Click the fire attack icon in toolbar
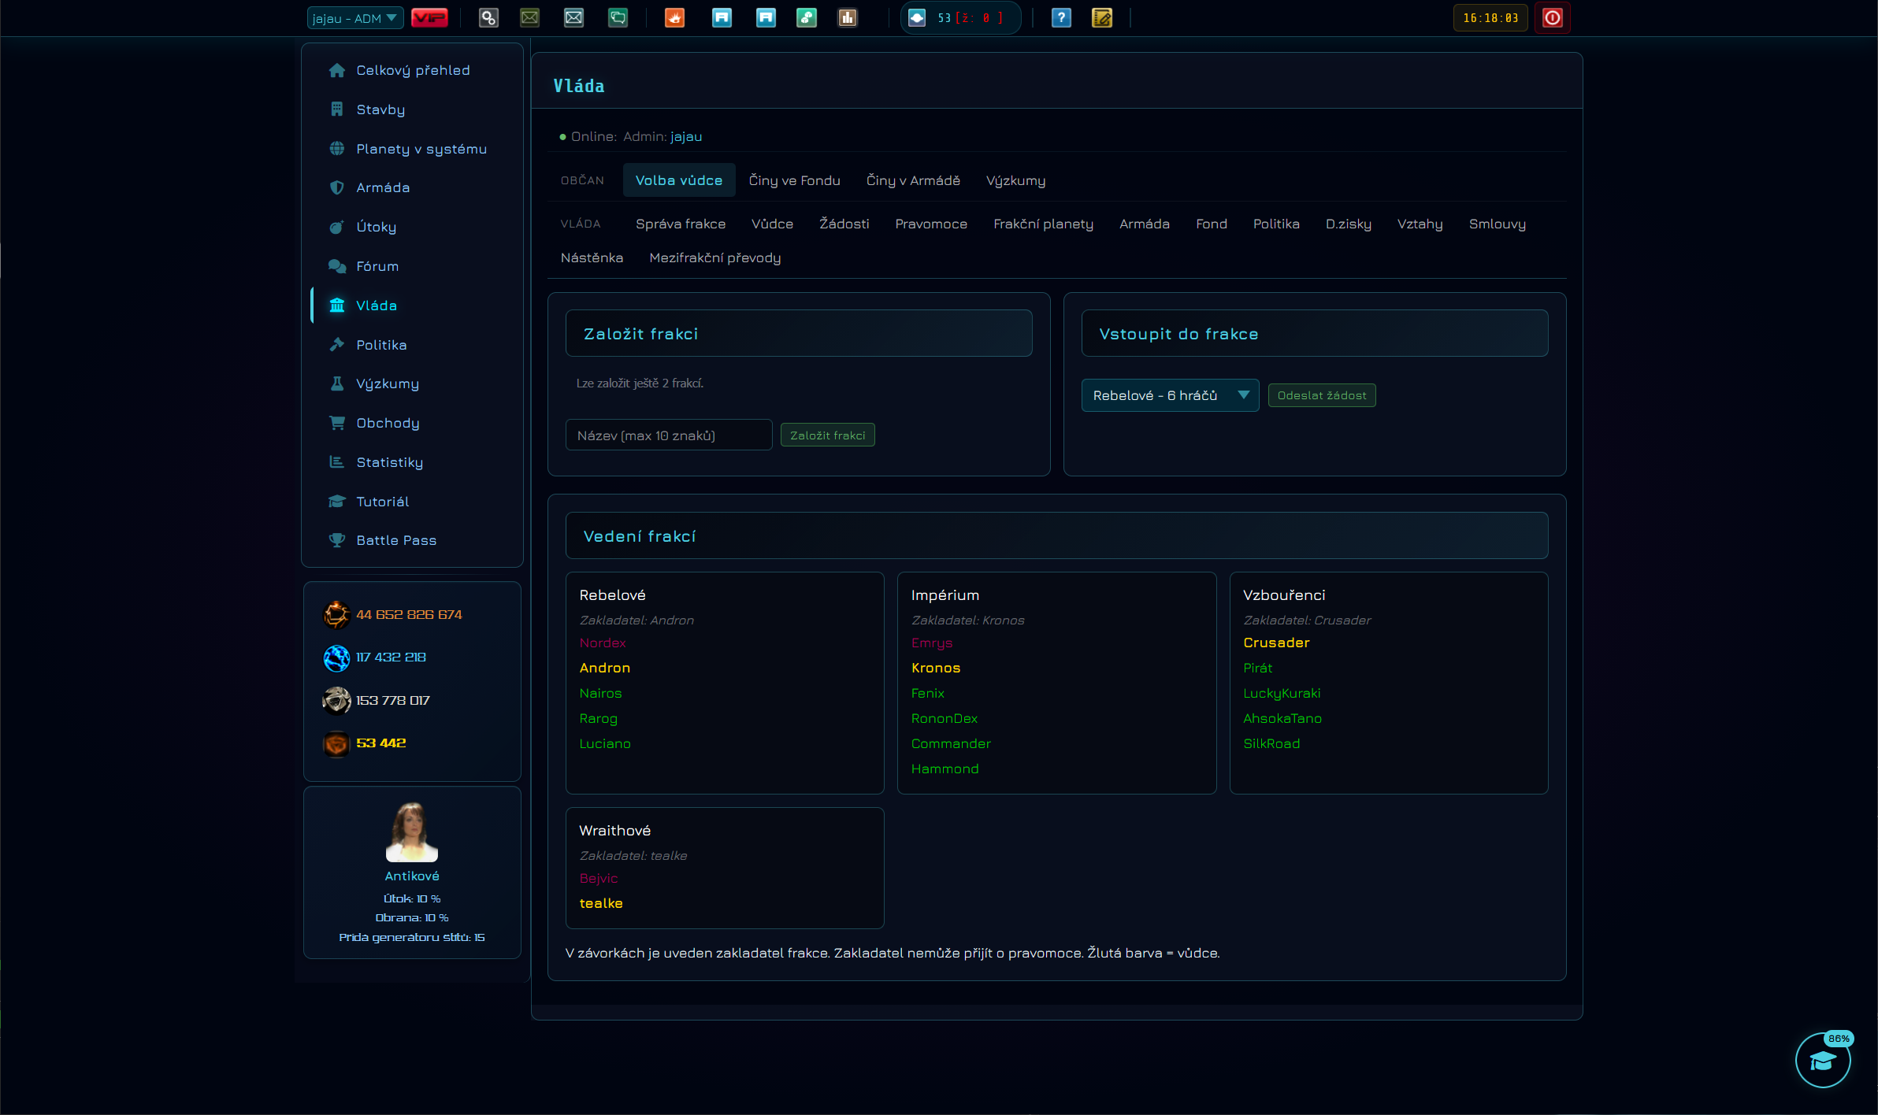 pyautogui.click(x=675, y=17)
